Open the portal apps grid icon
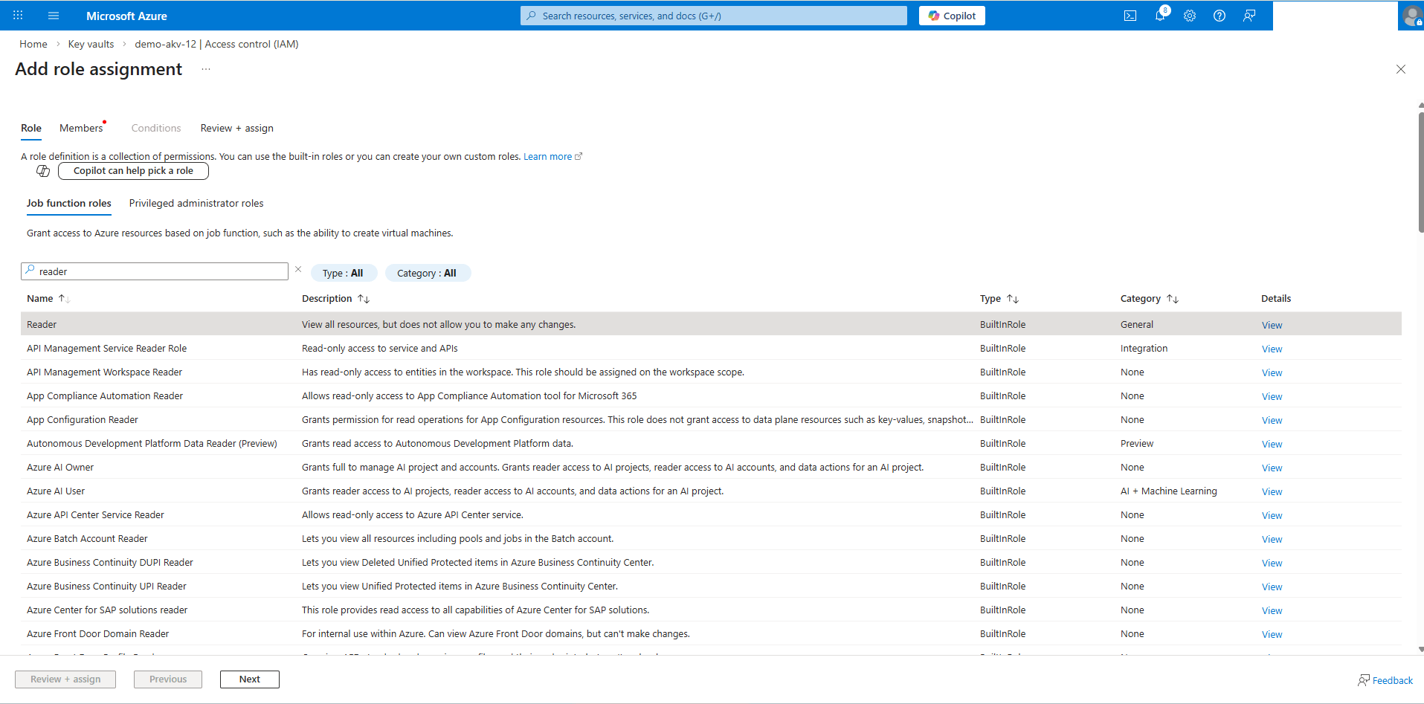 [x=16, y=15]
